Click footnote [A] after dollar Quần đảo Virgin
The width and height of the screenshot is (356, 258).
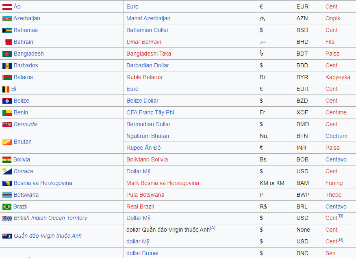point(213,228)
